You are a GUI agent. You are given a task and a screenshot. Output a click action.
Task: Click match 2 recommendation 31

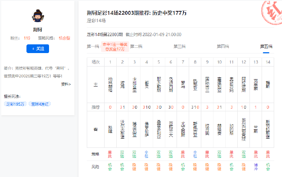pyautogui.click(x=122, y=107)
